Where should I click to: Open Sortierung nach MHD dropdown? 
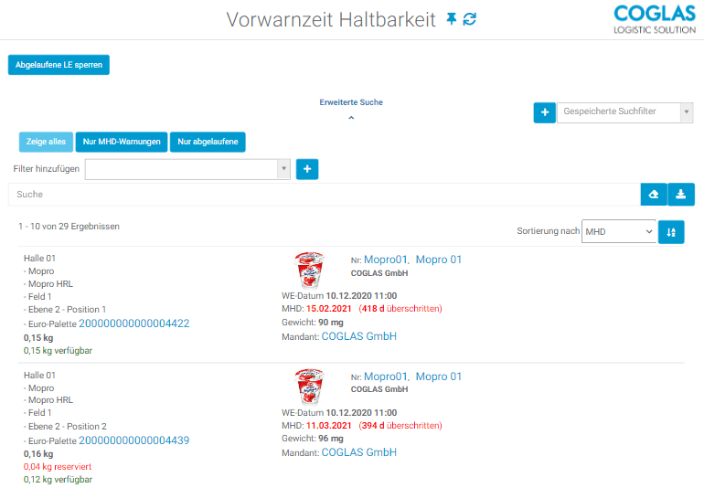pos(619,231)
